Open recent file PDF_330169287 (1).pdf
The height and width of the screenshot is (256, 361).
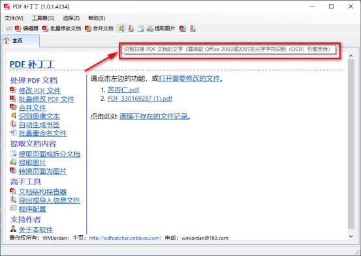tap(140, 98)
